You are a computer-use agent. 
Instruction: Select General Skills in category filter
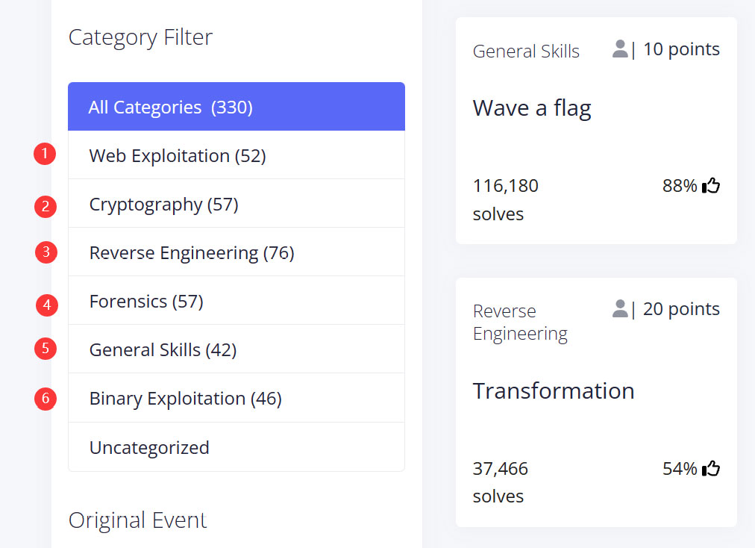pyautogui.click(x=162, y=349)
